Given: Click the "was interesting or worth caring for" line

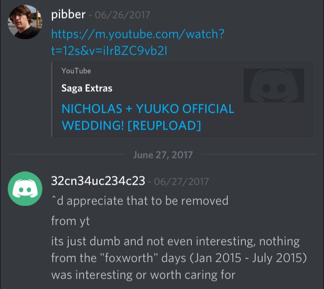Looking at the screenshot, I should coord(143,275).
